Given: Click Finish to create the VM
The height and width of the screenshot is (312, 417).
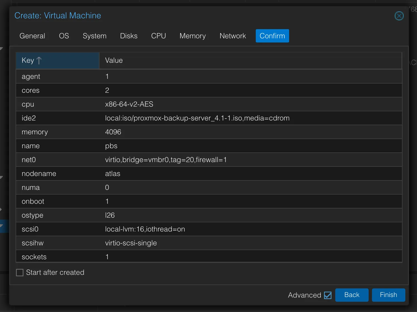Looking at the screenshot, I should tap(389, 295).
